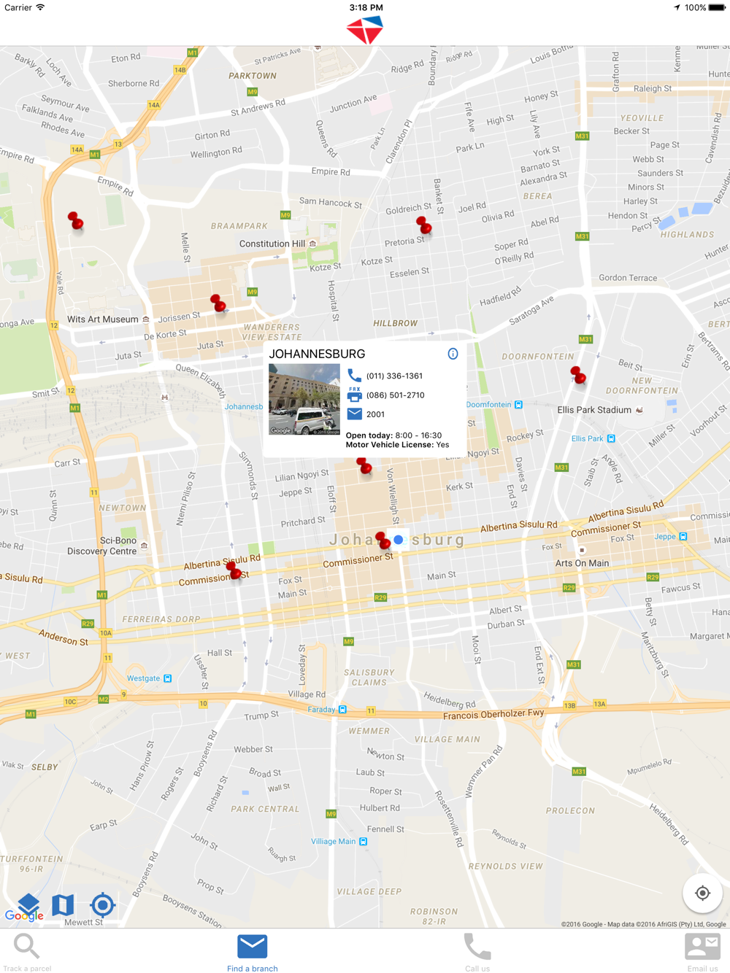Tap phone number (011) 336-1361
Viewport: 730px width, 973px height.
point(394,376)
